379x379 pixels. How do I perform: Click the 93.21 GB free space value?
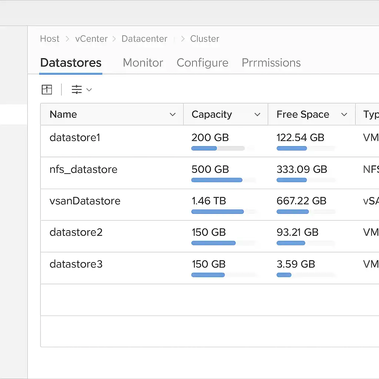tap(298, 232)
